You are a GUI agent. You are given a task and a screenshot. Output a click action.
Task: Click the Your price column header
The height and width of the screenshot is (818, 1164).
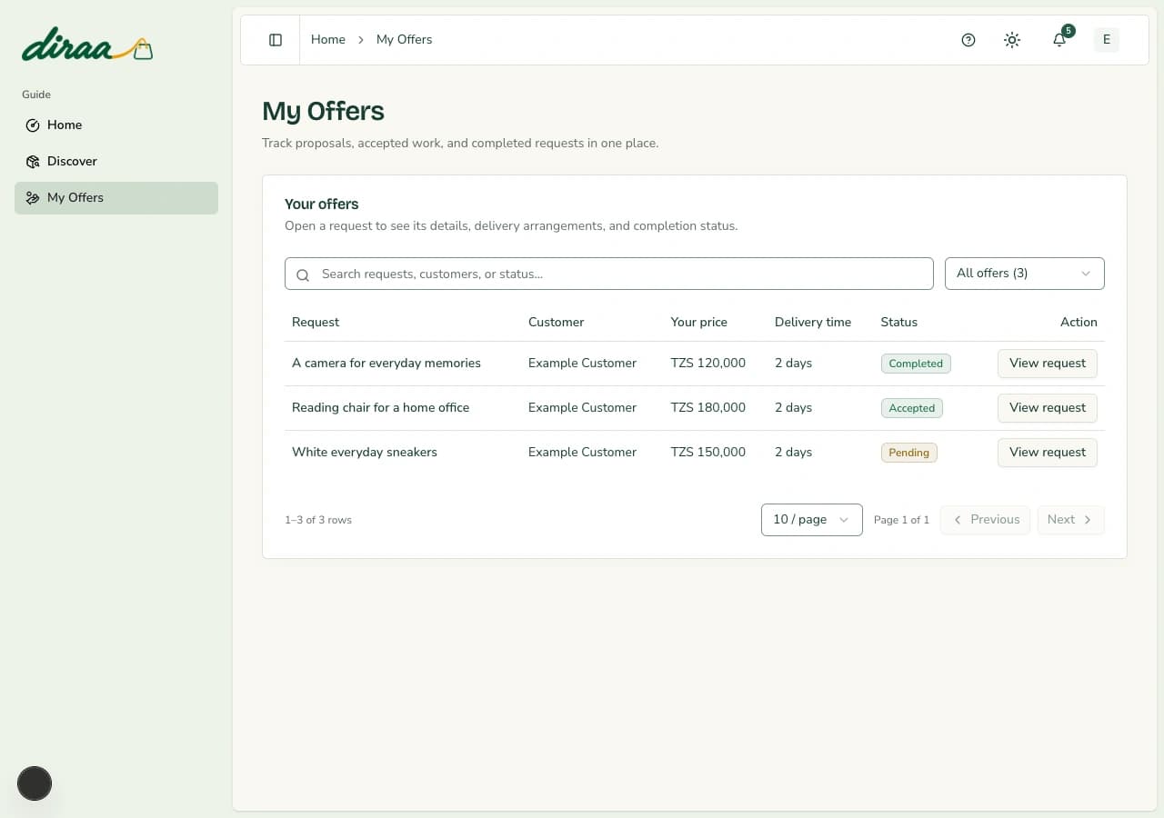[699, 323]
